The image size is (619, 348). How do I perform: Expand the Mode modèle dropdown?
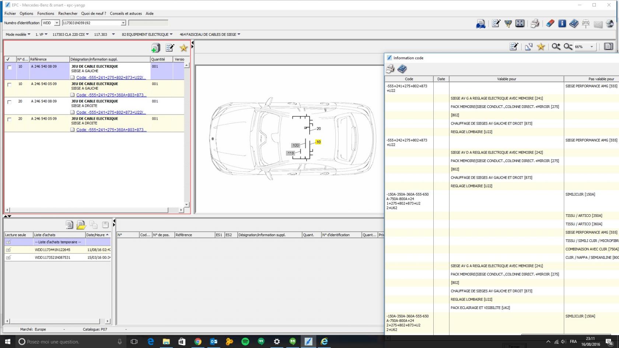point(18,34)
